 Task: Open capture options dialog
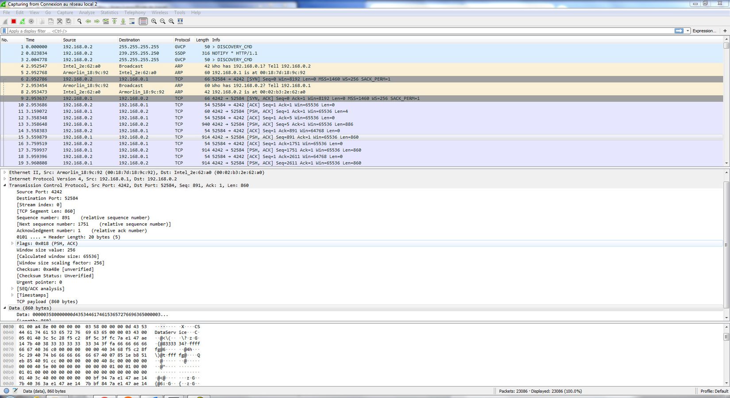pyautogui.click(x=31, y=21)
